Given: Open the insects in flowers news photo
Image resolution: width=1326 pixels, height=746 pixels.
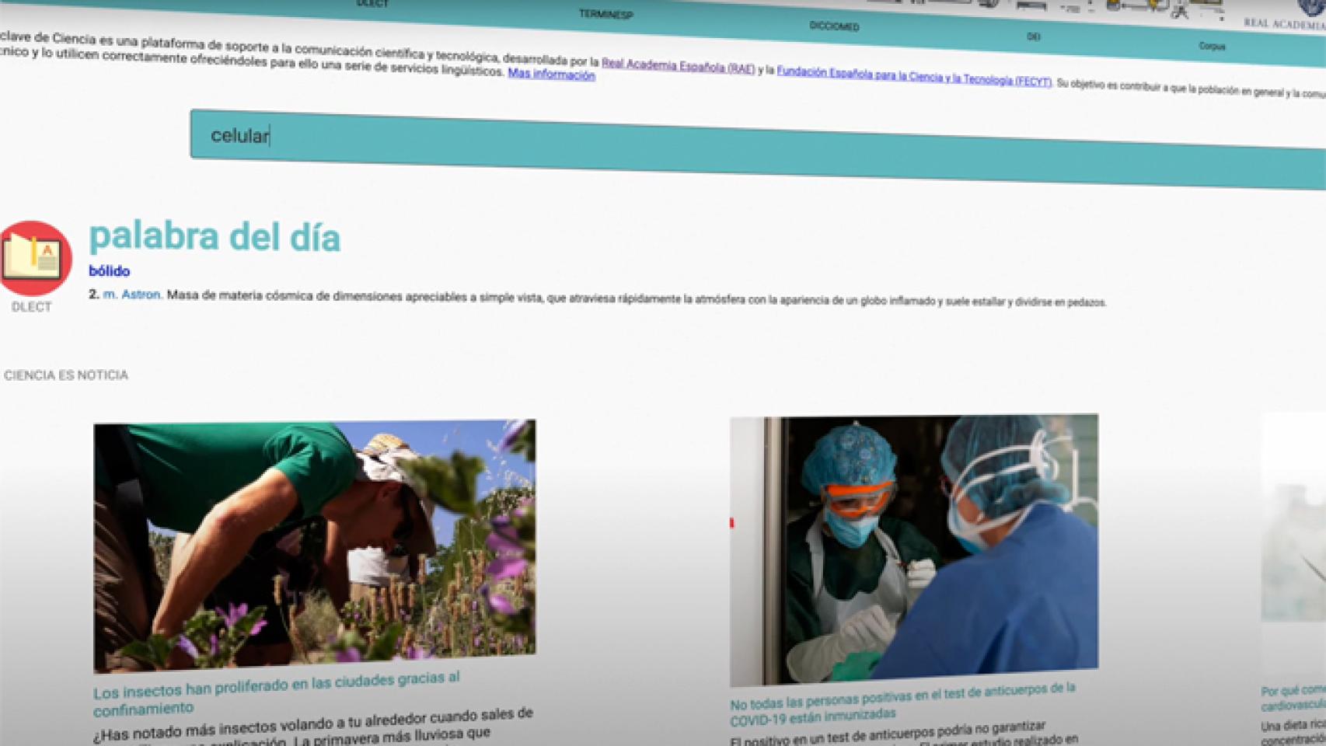Looking at the screenshot, I should tap(314, 544).
